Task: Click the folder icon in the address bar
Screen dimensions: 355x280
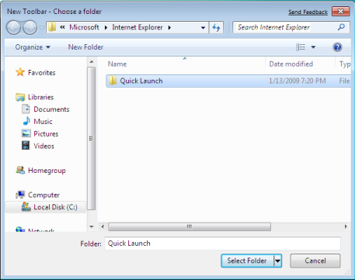Action: (x=52, y=27)
